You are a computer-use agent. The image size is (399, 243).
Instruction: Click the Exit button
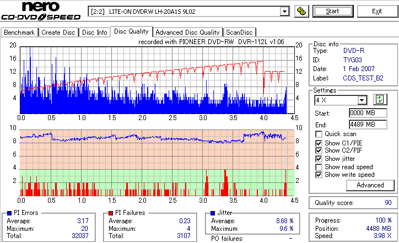[x=377, y=11]
